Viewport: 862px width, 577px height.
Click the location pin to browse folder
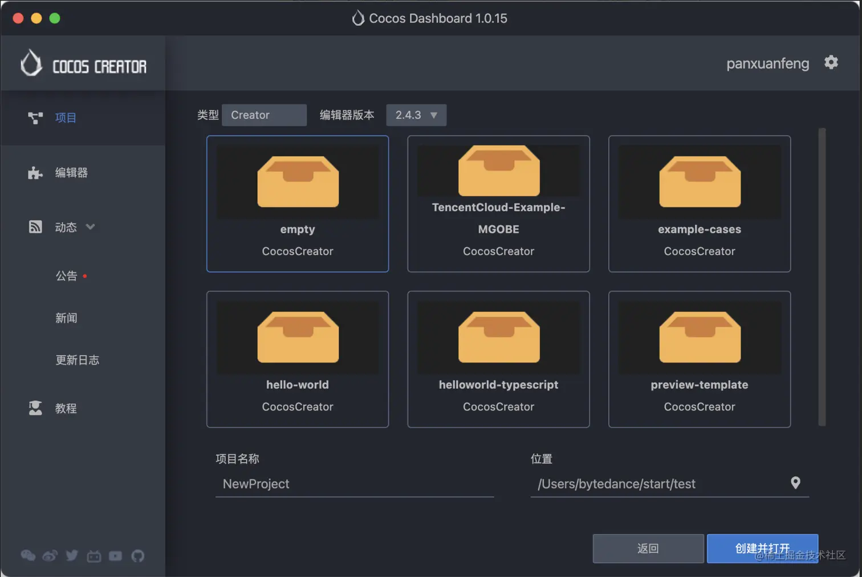pyautogui.click(x=795, y=483)
